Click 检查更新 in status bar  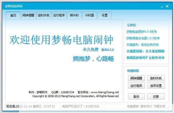pos(133,106)
